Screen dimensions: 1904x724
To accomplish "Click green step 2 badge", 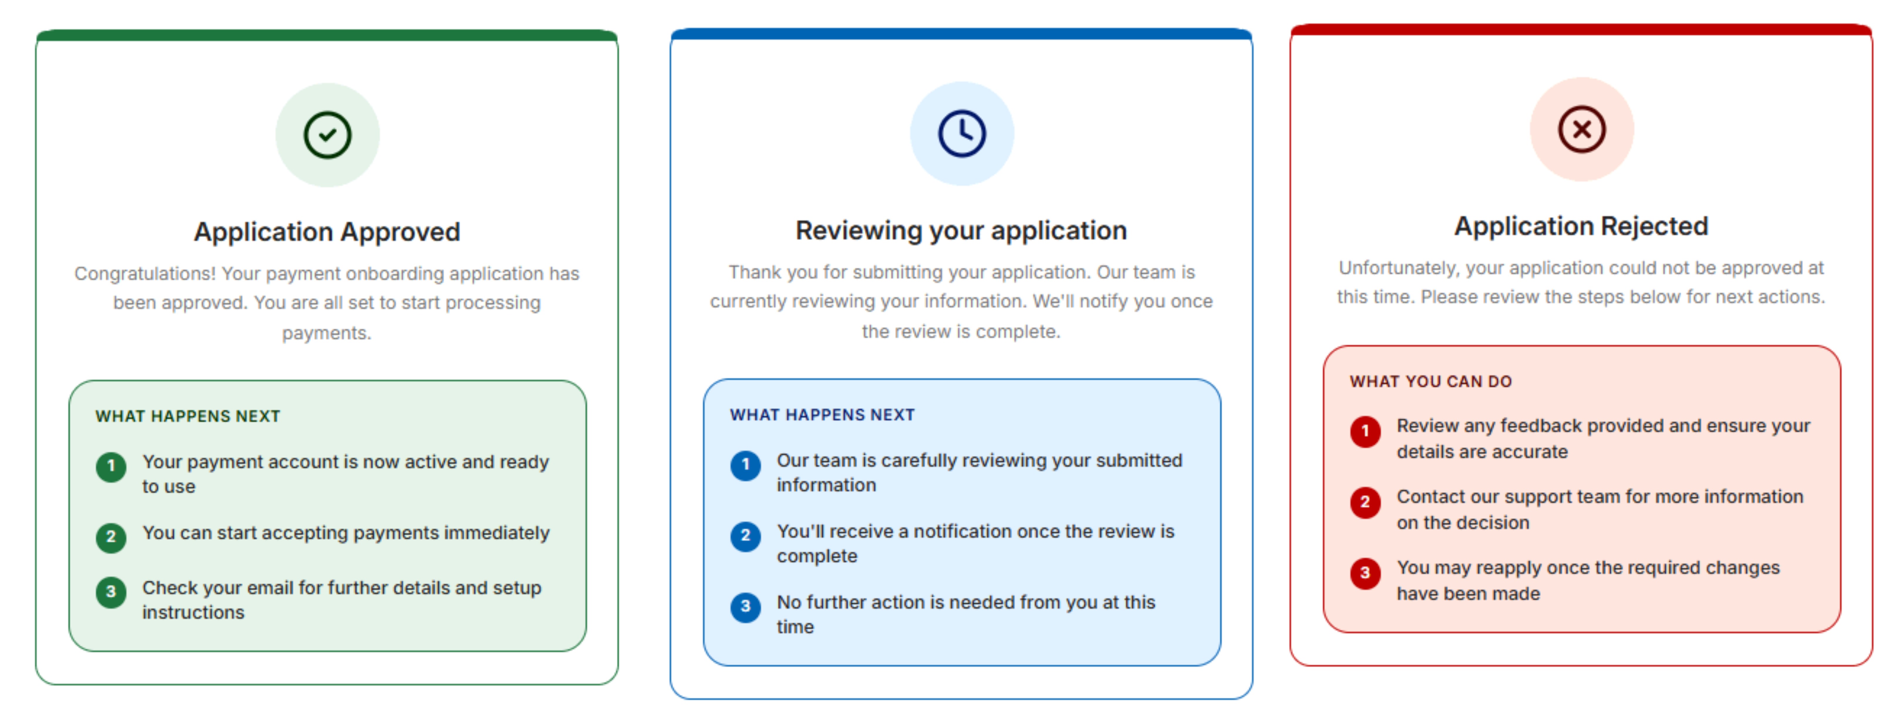I will 111,537.
